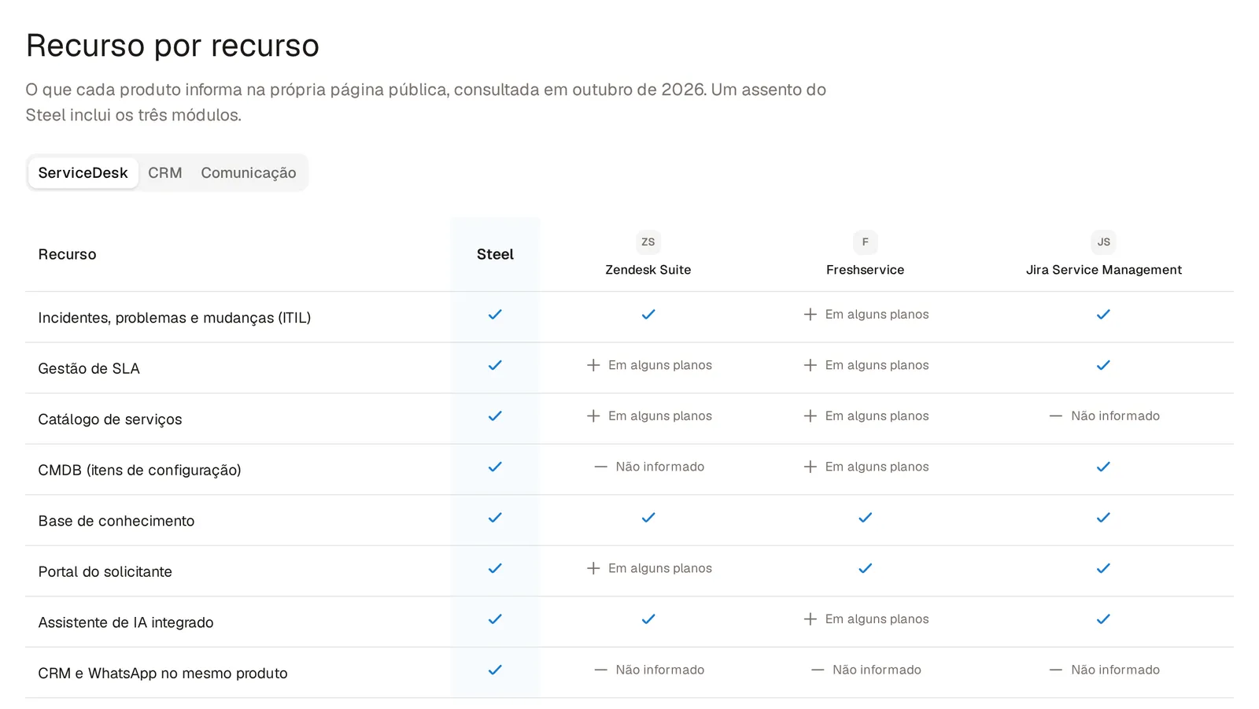Click Zendesk checkmark in Assistente de IA row

coord(648,619)
